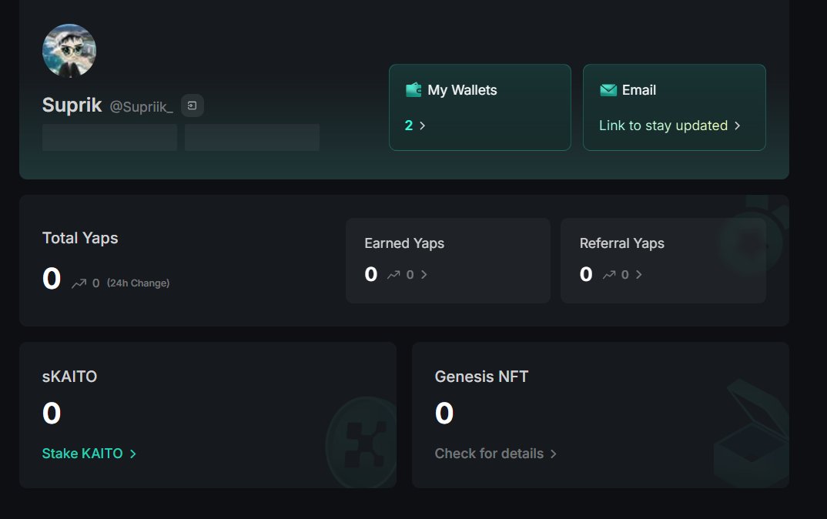
Task: Click chevron next to Stake KAITO
Action: (133, 454)
